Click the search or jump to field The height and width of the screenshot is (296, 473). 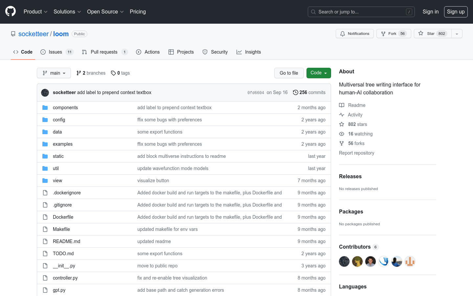pos(361,12)
